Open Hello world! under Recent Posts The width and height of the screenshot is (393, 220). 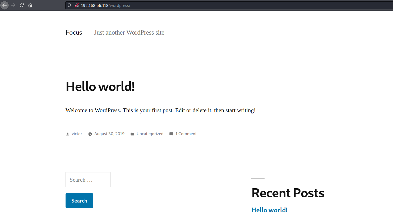click(269, 210)
